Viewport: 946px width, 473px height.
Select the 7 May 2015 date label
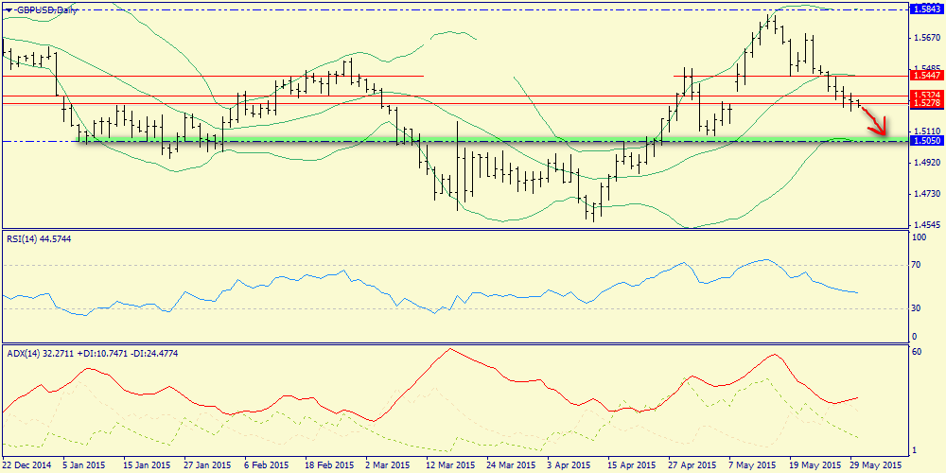(752, 465)
